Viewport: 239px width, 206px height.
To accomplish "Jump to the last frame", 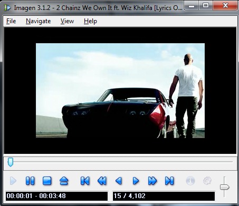I will 169,181.
